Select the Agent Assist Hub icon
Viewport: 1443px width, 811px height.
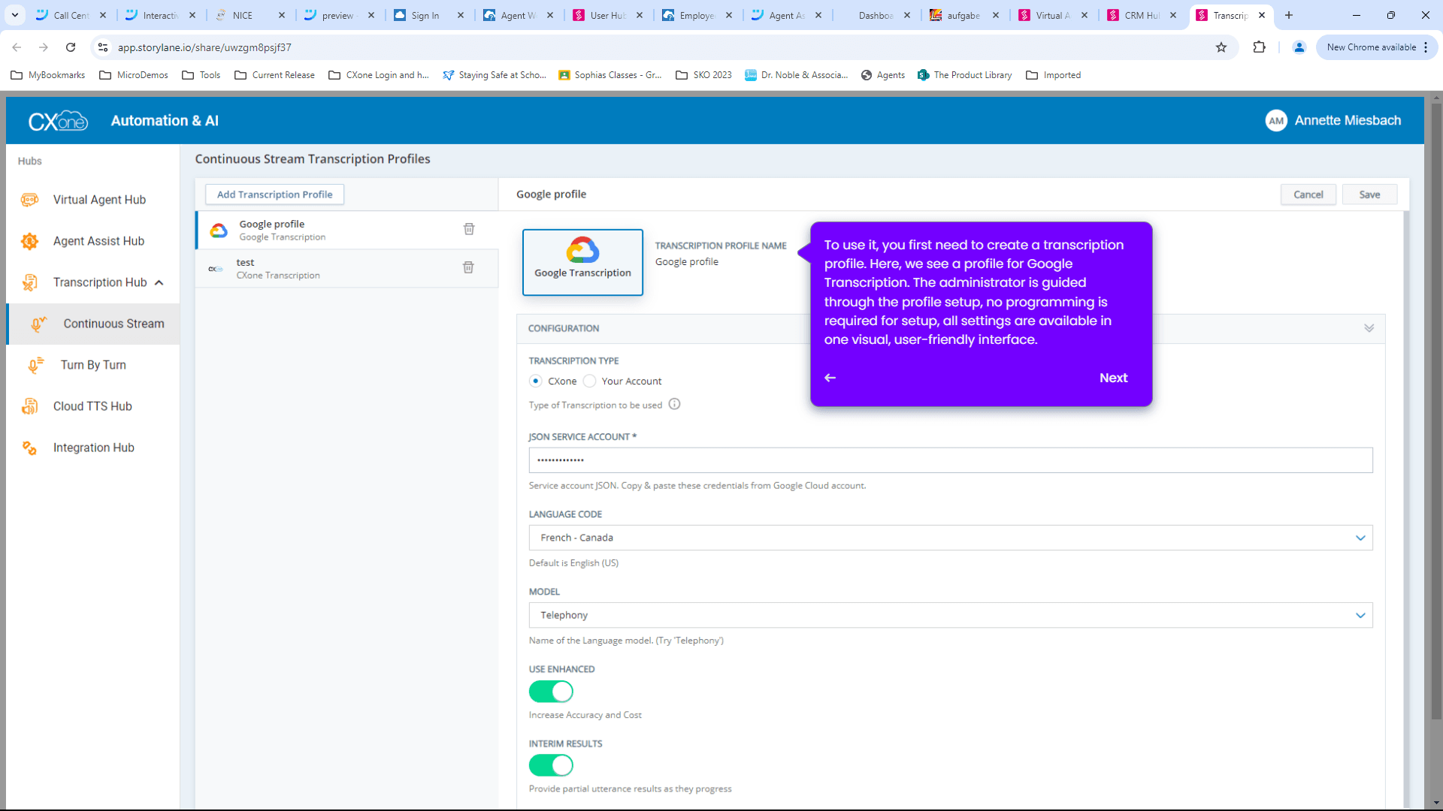pyautogui.click(x=29, y=241)
